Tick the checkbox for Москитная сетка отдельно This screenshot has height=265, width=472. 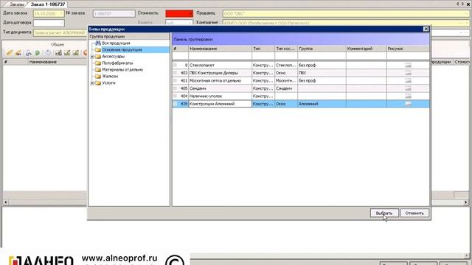[x=176, y=80]
